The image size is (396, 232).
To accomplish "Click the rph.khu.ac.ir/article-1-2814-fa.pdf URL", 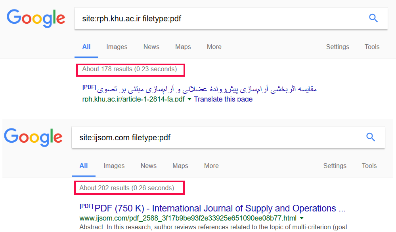I will coord(133,99).
